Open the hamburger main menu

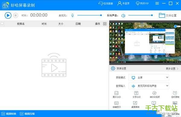click(x=157, y=3)
